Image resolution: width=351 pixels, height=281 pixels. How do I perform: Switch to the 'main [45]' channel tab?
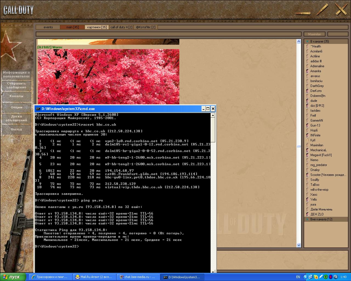coord(72,27)
